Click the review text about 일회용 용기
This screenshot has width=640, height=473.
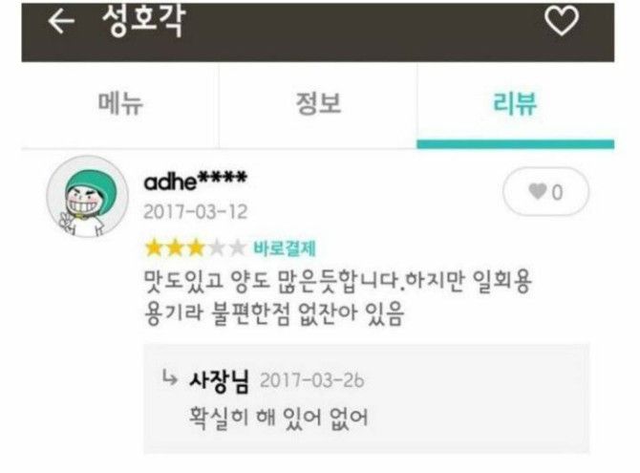338,297
